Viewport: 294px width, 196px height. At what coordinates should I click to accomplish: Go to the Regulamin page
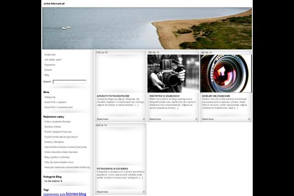click(49, 65)
